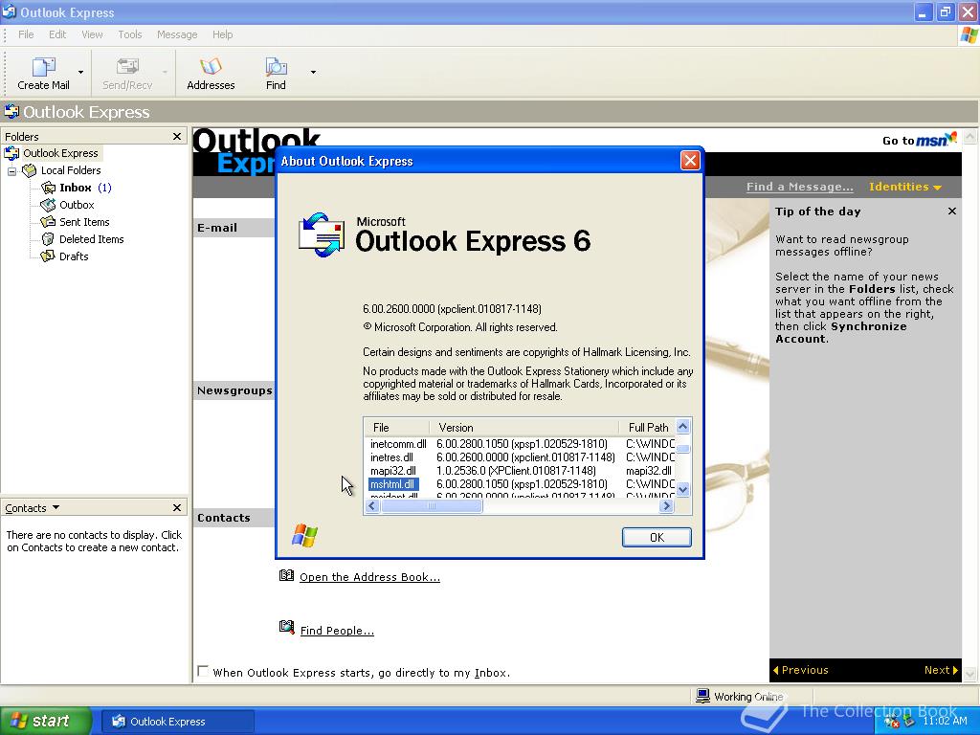The image size is (980, 735).
Task: Click the Windows flag logo in the About dialog
Action: tap(305, 536)
